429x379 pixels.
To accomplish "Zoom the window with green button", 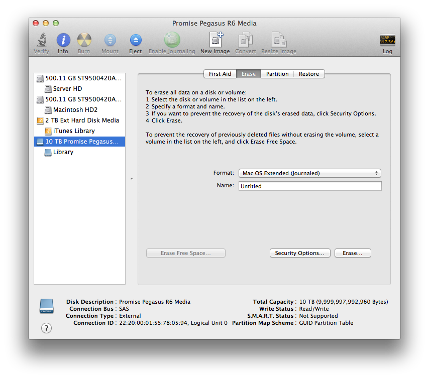I will 56,23.
